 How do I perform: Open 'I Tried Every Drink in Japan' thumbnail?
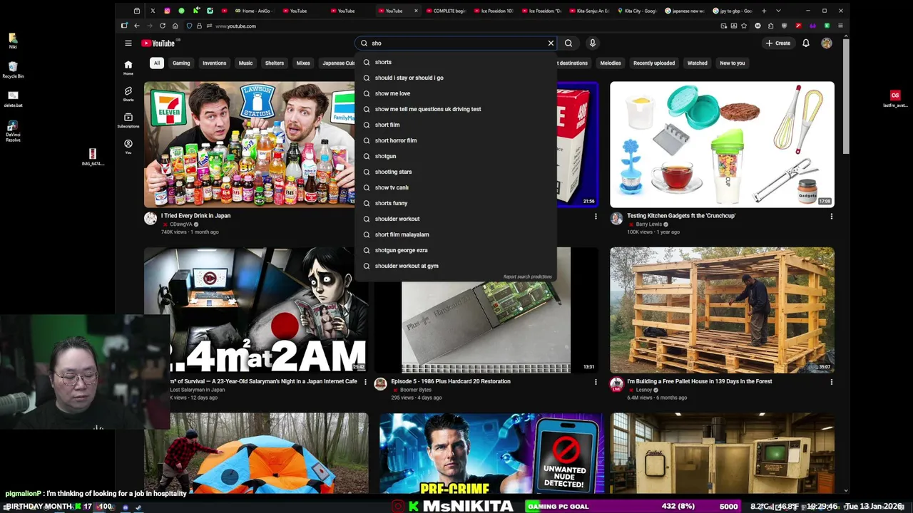pos(249,144)
